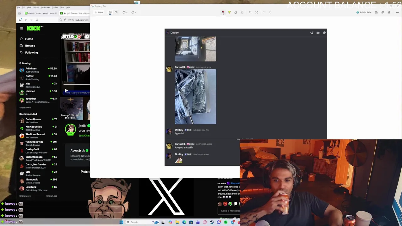Open the snip delay timer dropdown
Screen dimensions: 402x226
(133, 13)
